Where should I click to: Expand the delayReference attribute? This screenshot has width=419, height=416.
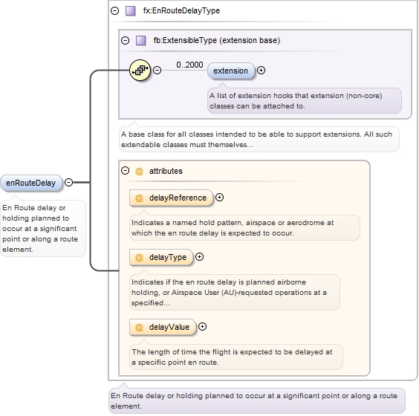click(x=219, y=198)
